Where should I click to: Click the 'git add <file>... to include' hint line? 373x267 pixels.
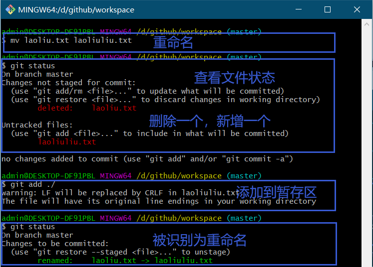(150, 133)
